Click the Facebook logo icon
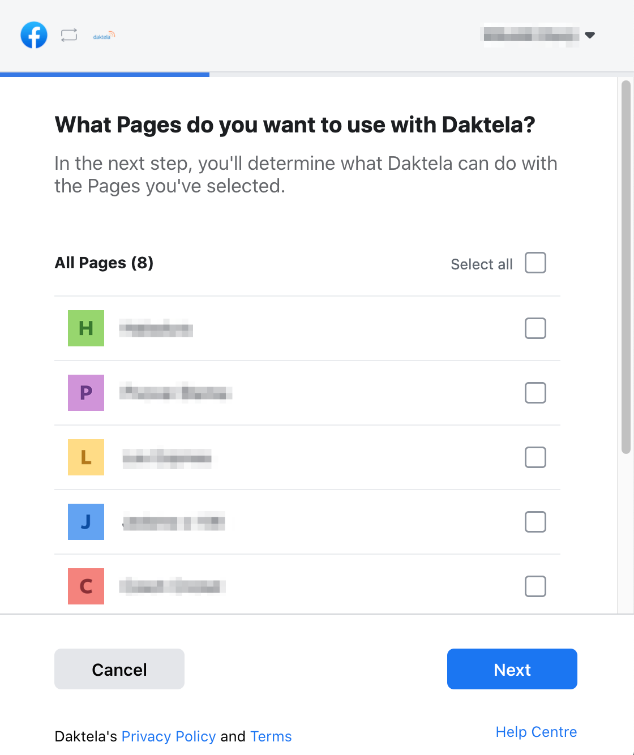This screenshot has width=634, height=755. coord(34,35)
